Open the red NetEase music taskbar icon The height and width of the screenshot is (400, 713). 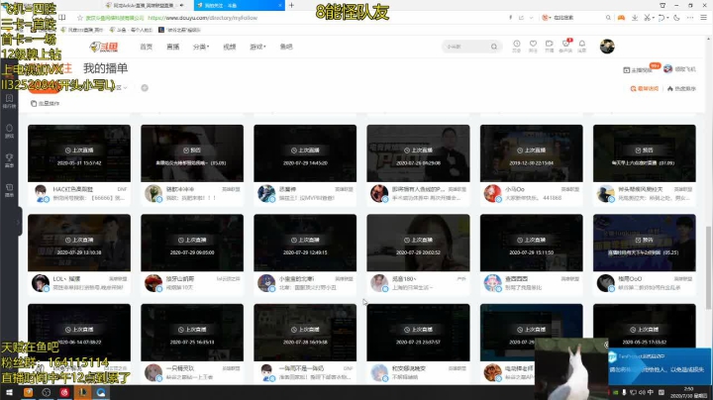pyautogui.click(x=64, y=392)
